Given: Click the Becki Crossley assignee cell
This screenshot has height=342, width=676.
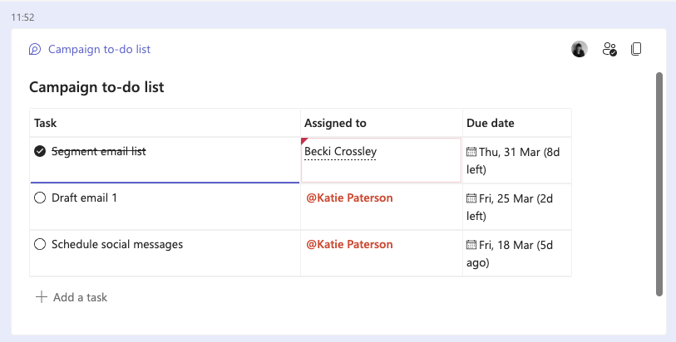Looking at the screenshot, I should [x=340, y=152].
